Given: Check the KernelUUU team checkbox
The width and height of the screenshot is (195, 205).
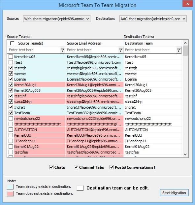Looking at the screenshot, I should [11, 135].
